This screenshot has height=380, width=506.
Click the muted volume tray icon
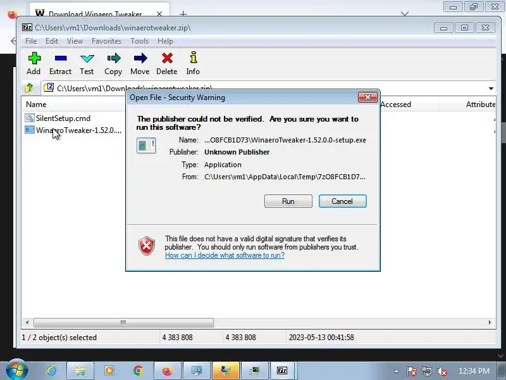click(441, 371)
